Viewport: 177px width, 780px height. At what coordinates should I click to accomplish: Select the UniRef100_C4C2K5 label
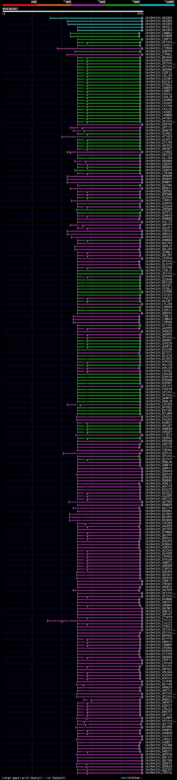pos(159,404)
